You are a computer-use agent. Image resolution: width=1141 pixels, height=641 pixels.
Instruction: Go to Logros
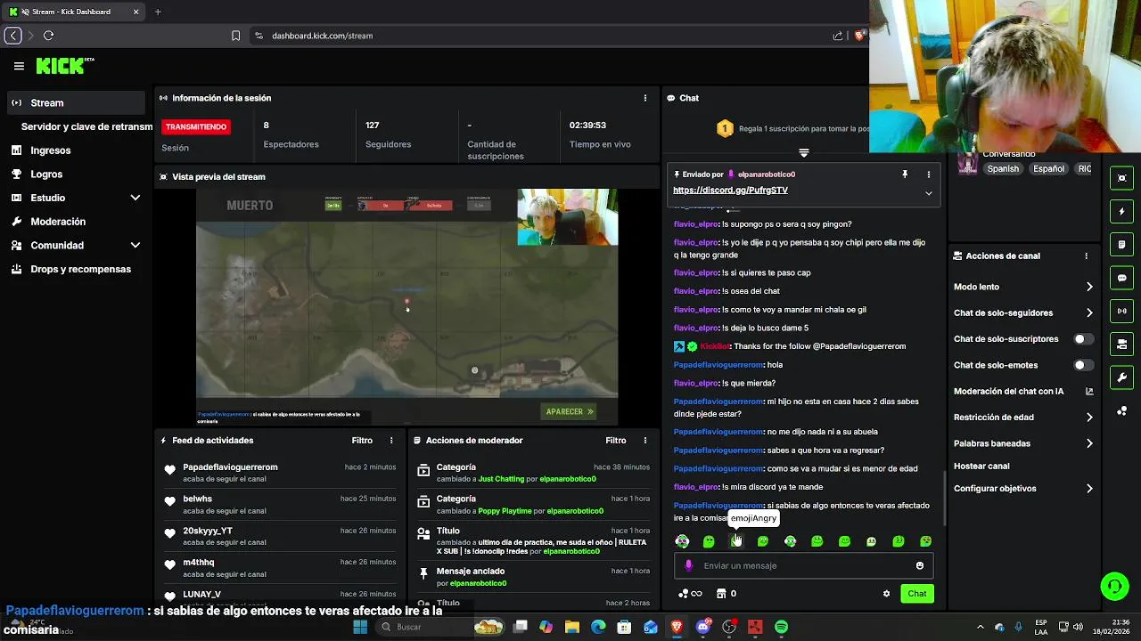point(46,174)
